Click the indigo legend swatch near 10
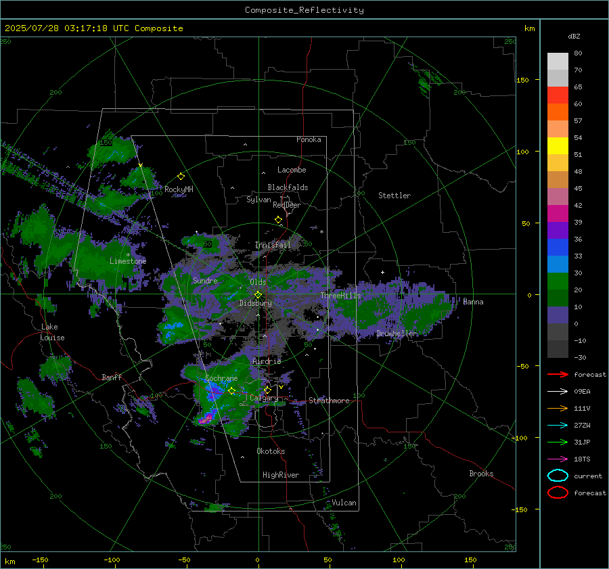 click(x=558, y=315)
